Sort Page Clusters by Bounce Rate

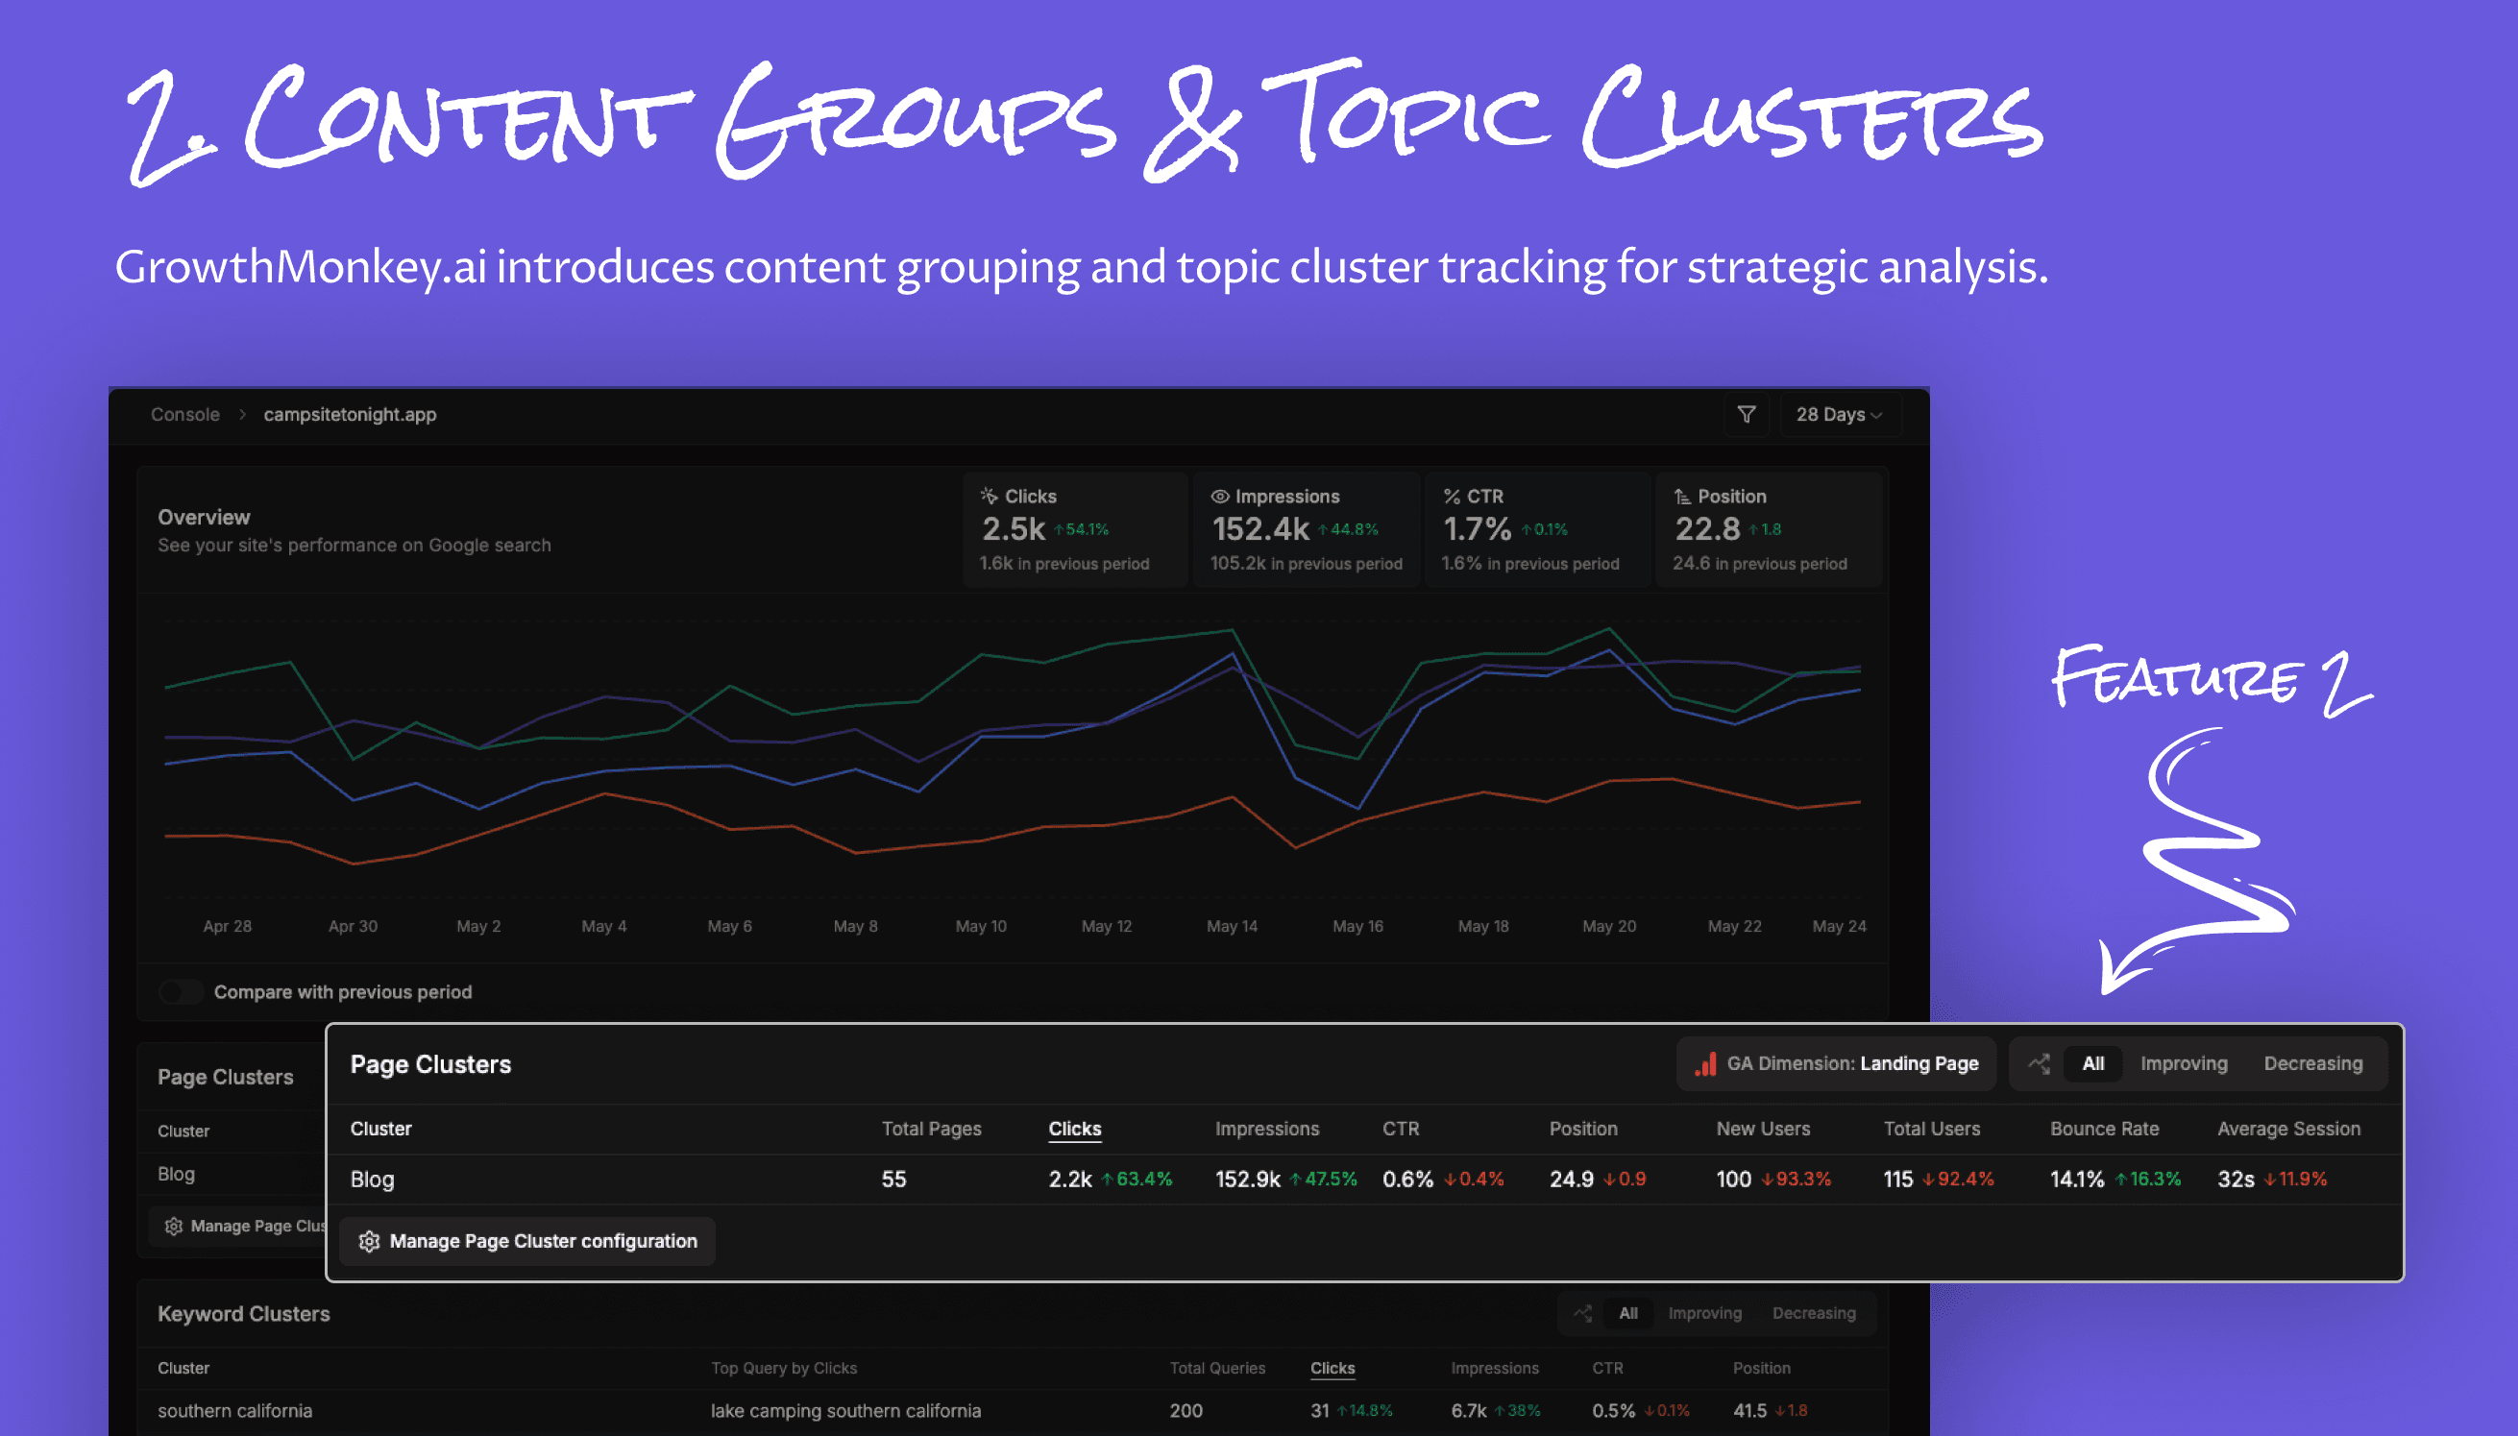(2104, 1129)
